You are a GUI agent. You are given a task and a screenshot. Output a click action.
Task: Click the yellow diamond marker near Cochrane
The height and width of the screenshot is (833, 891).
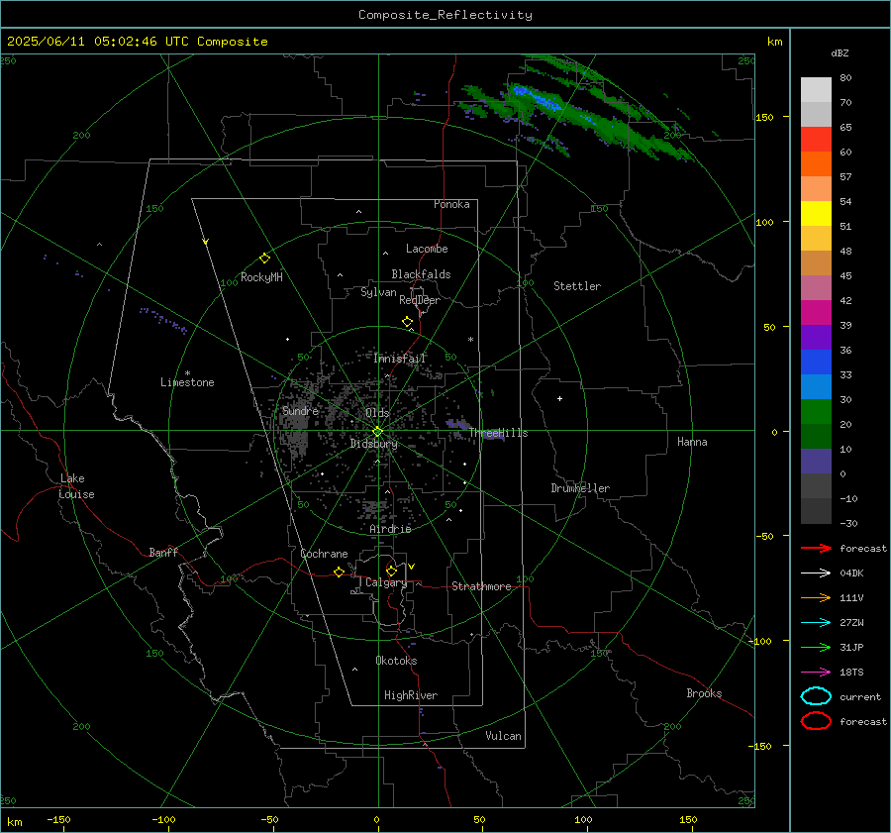(339, 573)
